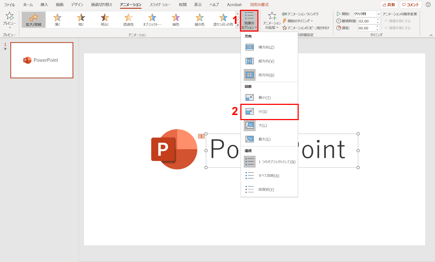Expand the 開始のタイミング dropdown

(x=298, y=21)
